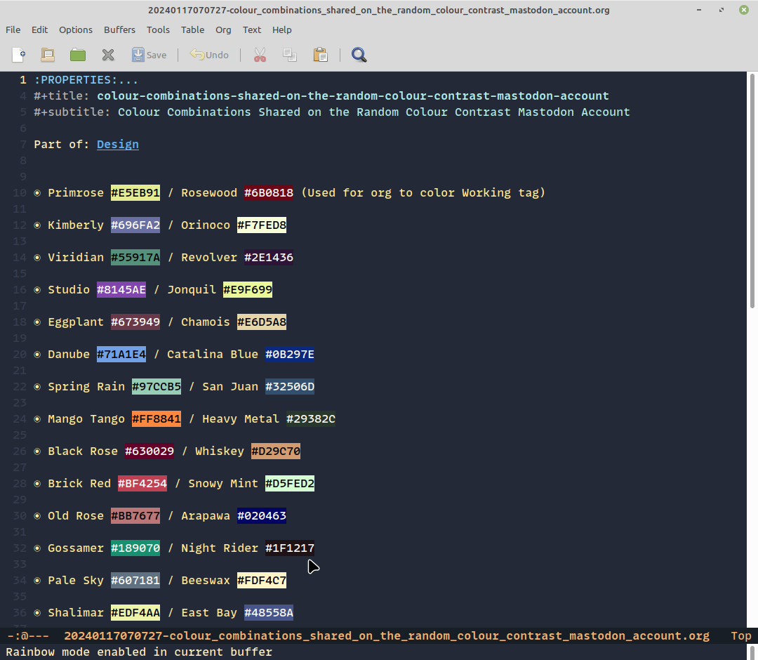This screenshot has height=660, width=758.
Task: Click the Whiskey #D29C70 swatch
Action: tap(276, 451)
